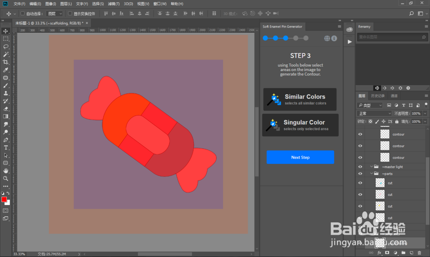Image resolution: width=430 pixels, height=257 pixels.
Task: Open Creative Cloud Libraries panel icon
Action: [x=349, y=30]
